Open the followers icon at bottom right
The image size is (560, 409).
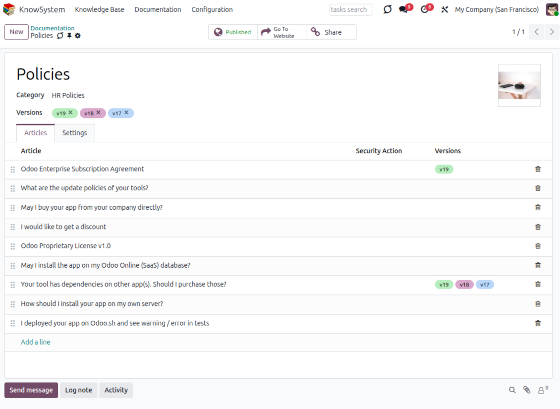(x=542, y=390)
